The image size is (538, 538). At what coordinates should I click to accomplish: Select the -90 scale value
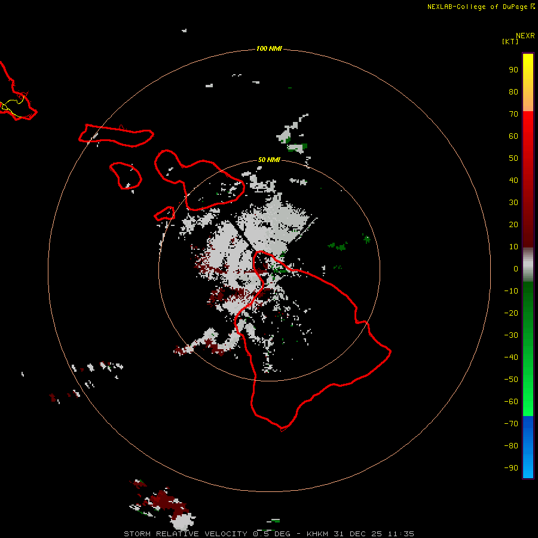pyautogui.click(x=511, y=468)
